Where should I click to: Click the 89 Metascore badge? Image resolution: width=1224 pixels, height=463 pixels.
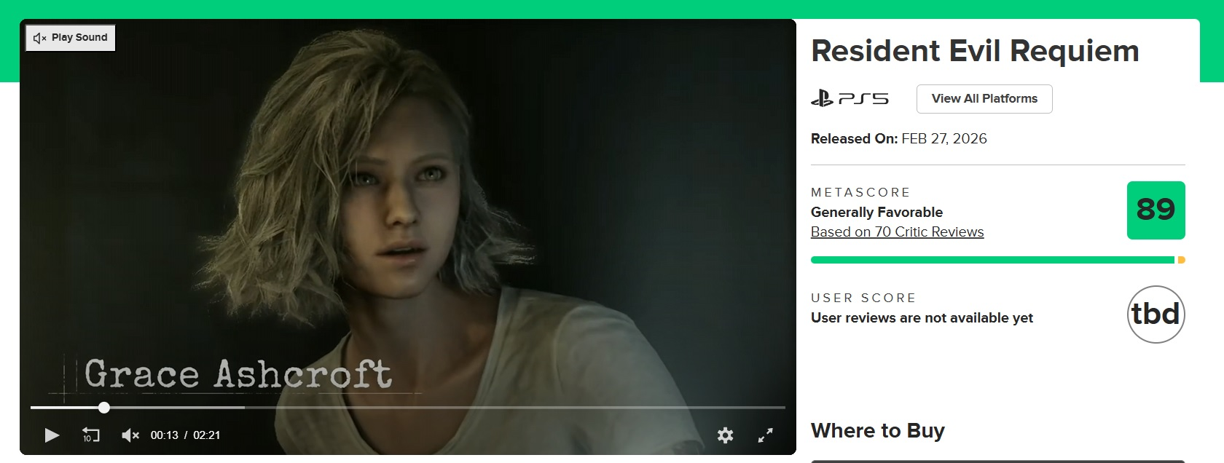1156,210
